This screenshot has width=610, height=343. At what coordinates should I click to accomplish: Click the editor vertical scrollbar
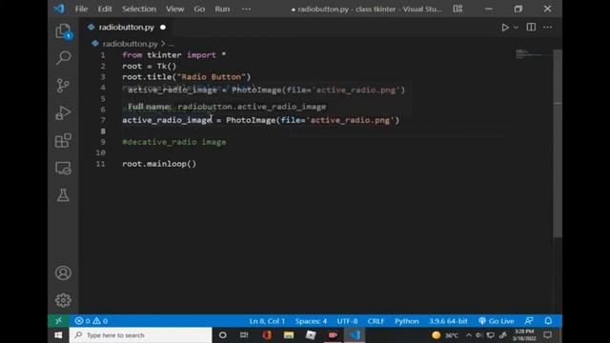pyautogui.click(x=558, y=144)
